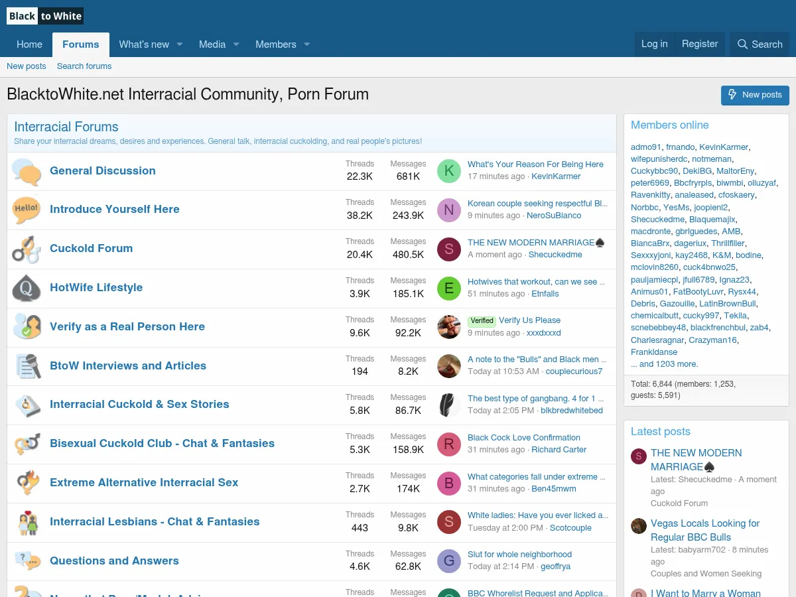Expand the Media dropdown arrow
Screen dimensions: 796x597
[235, 44]
